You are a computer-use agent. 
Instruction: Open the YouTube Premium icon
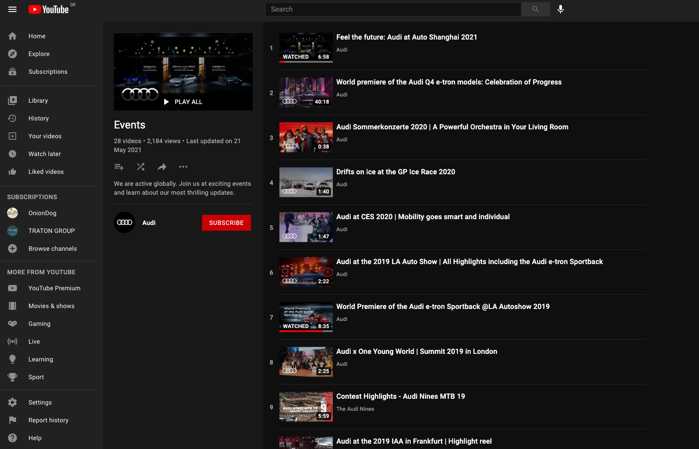point(12,288)
